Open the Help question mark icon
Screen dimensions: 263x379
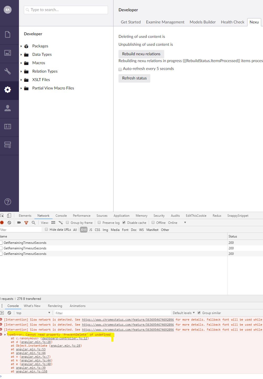point(8,202)
